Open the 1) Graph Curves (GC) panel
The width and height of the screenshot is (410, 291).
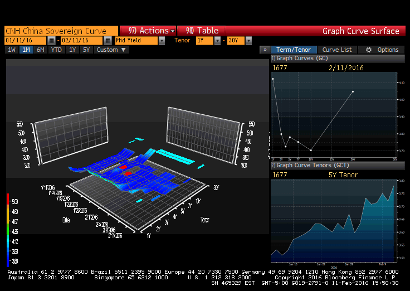click(338, 59)
